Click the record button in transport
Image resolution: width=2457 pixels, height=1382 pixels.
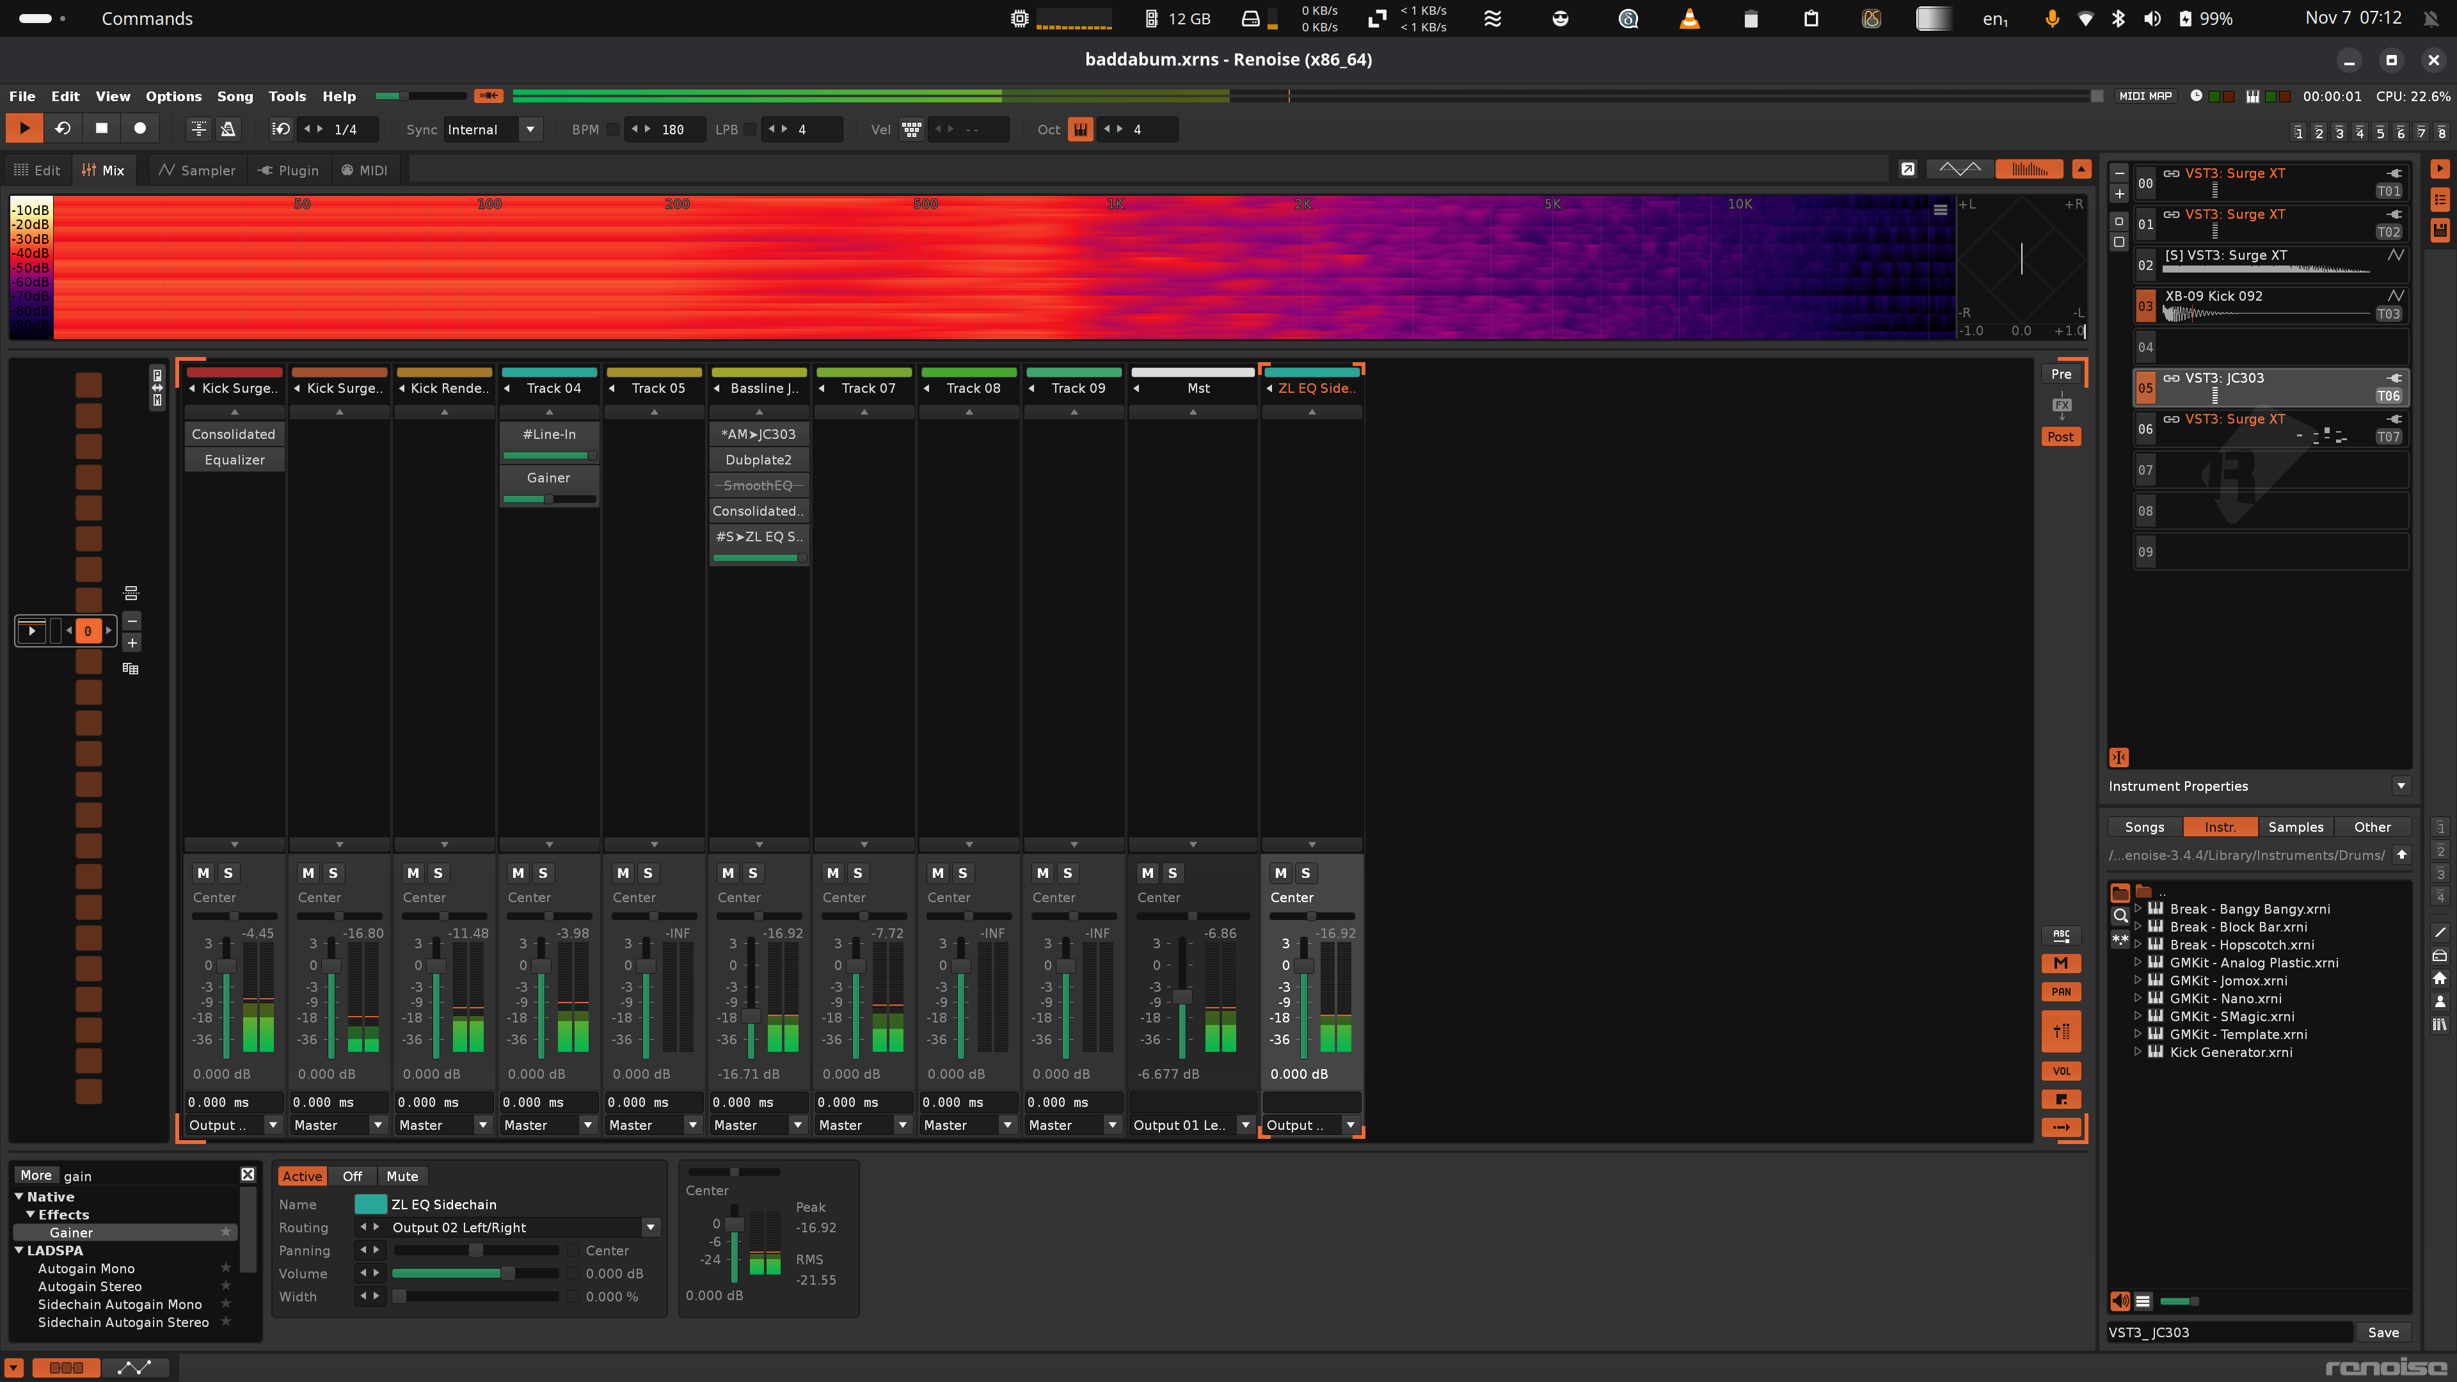pos(139,129)
